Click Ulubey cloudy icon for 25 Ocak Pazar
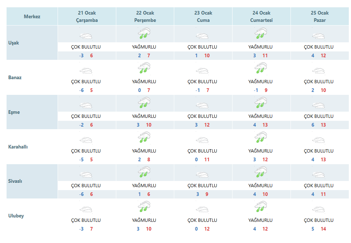351x243 pixels. (x=319, y=209)
